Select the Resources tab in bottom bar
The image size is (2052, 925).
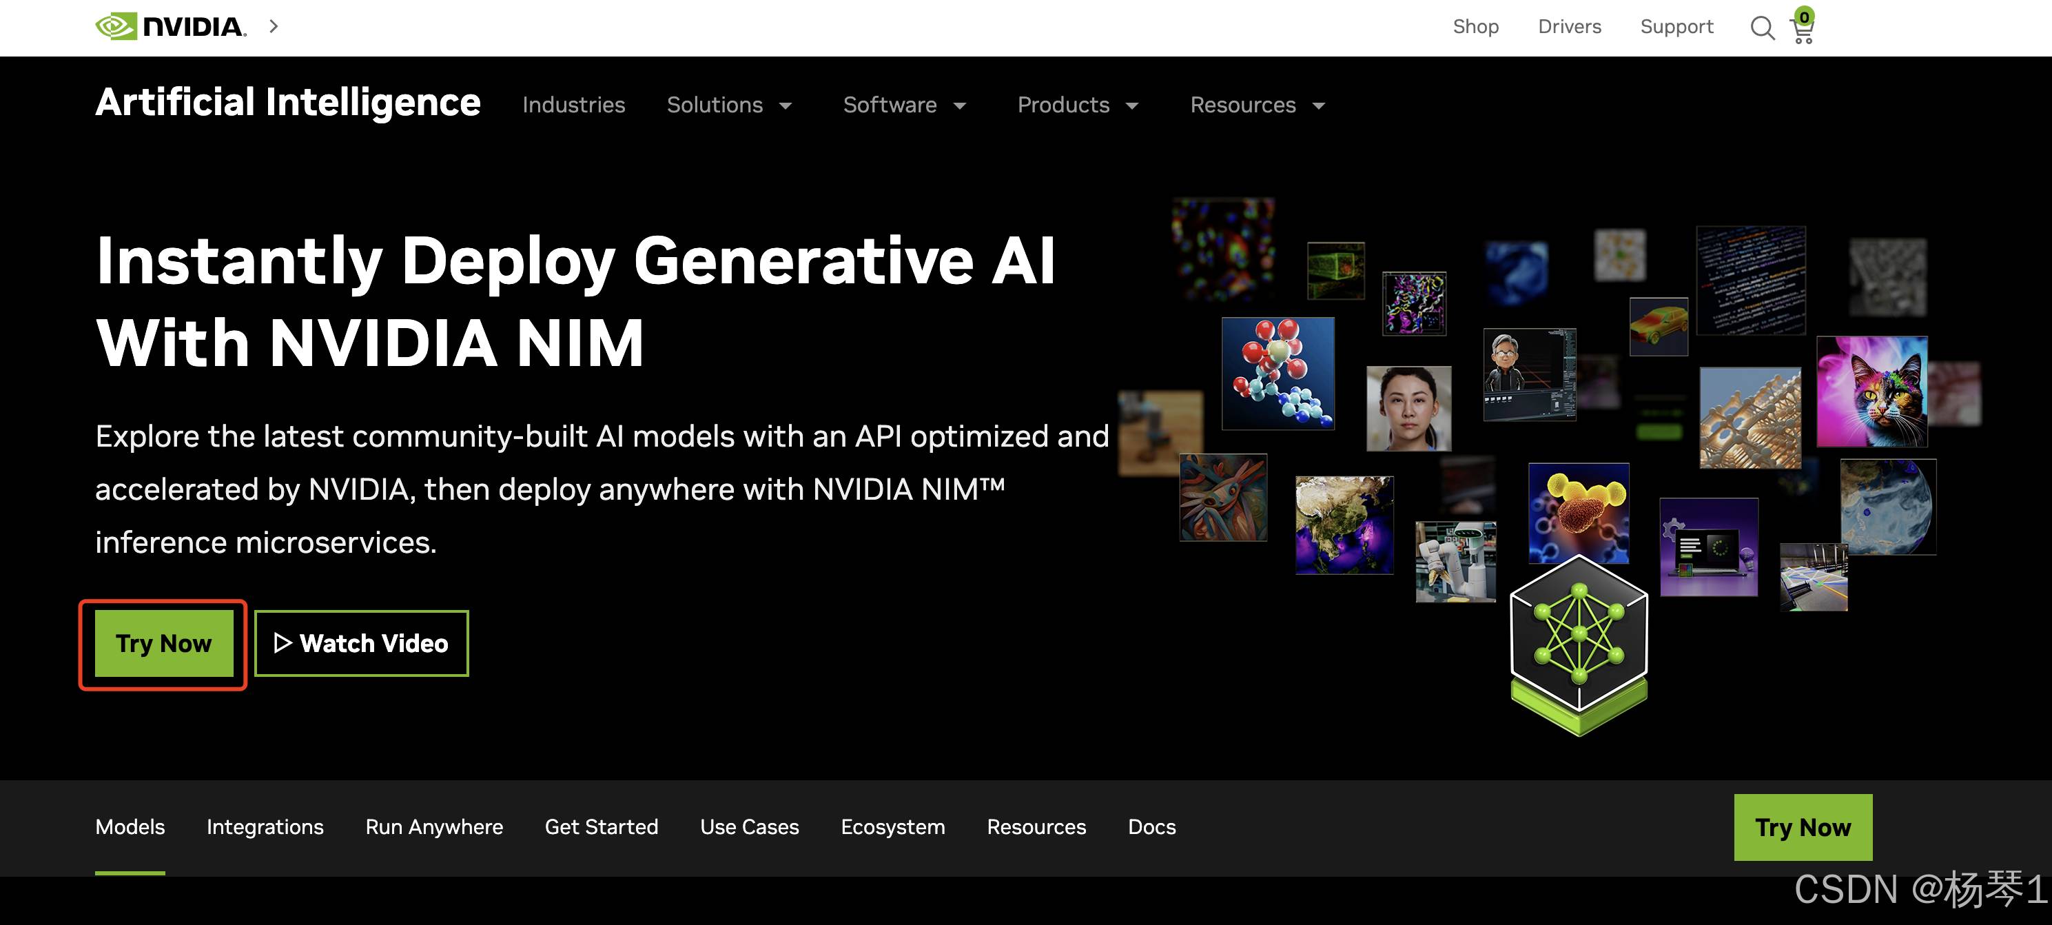[x=1036, y=827]
